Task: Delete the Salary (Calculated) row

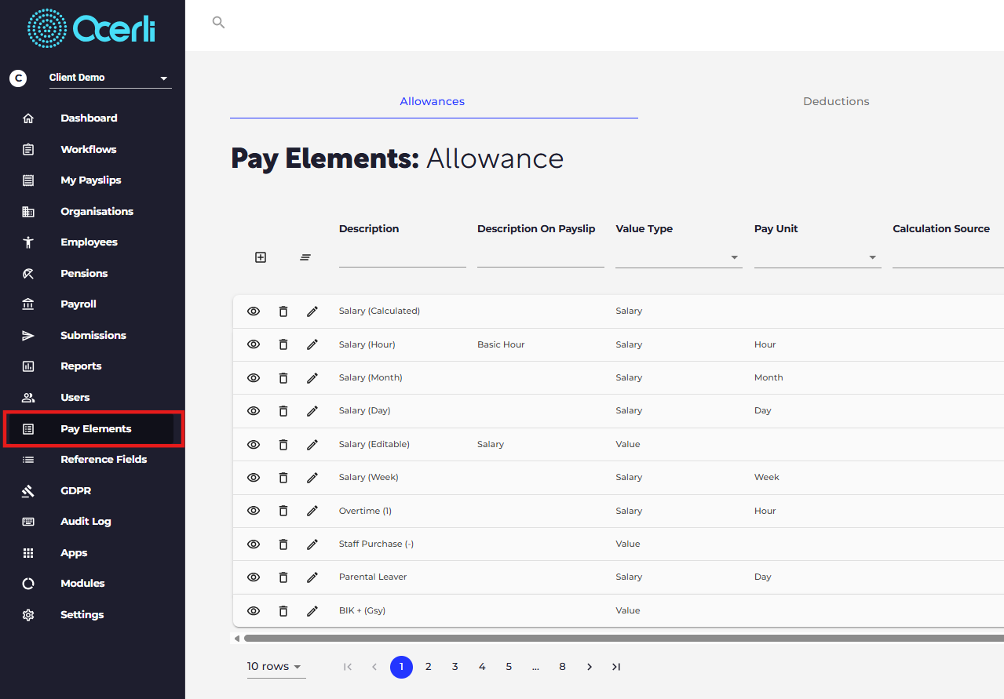Action: (x=283, y=311)
